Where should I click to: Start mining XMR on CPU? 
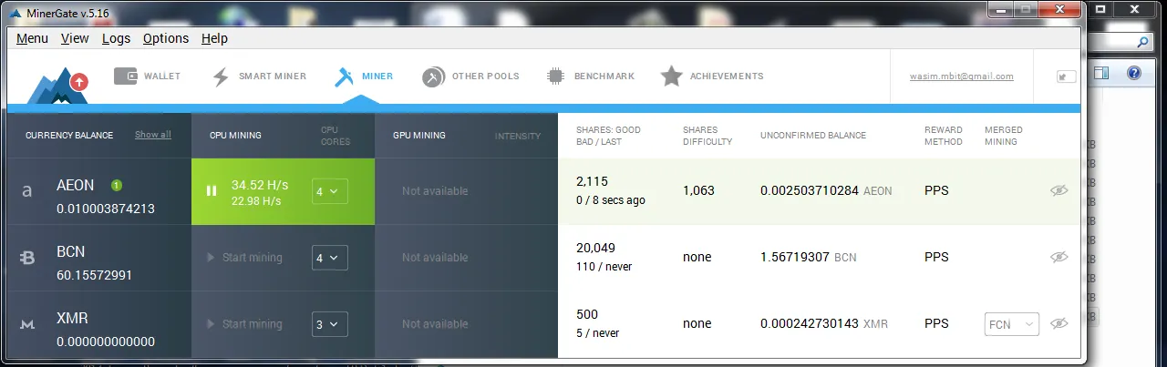click(245, 324)
